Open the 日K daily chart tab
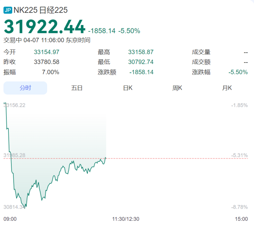The height and width of the screenshot is (226, 254). point(128,88)
